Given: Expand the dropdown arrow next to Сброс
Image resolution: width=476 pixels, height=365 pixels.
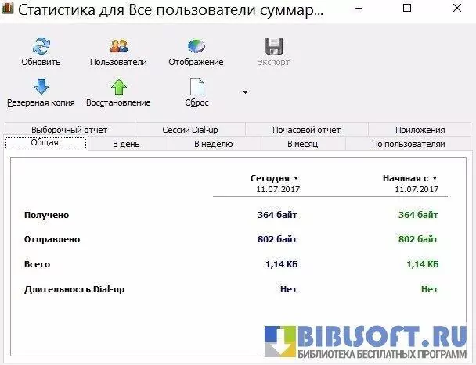Looking at the screenshot, I should point(245,92).
